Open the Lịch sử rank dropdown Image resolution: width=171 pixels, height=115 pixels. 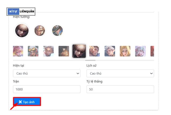[120, 73]
